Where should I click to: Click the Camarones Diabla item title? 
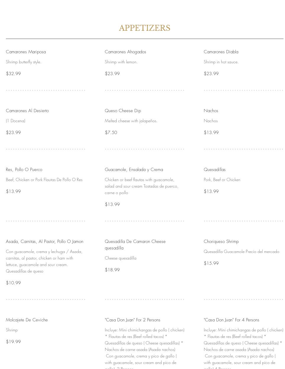[x=221, y=52]
